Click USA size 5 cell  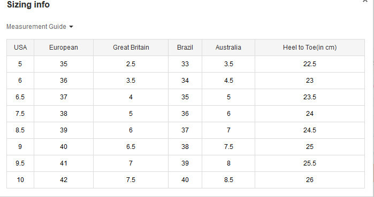[x=20, y=64]
